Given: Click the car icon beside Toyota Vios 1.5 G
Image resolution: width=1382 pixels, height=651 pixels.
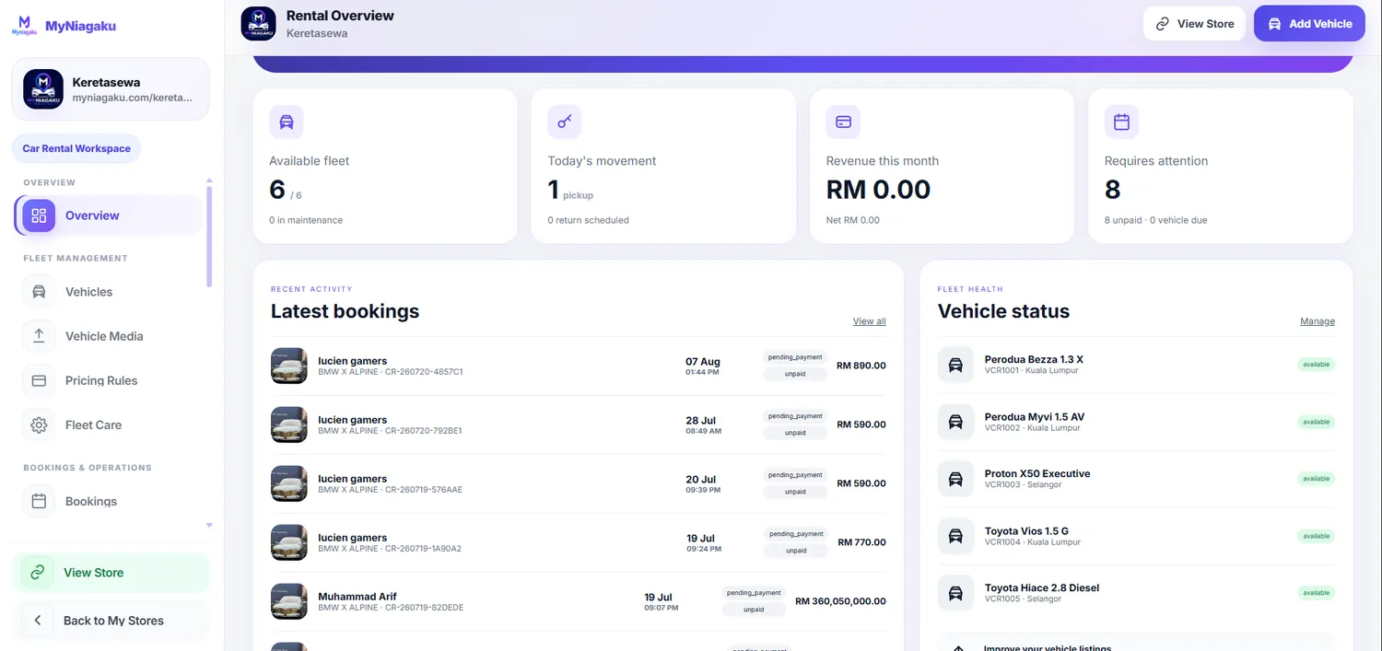Looking at the screenshot, I should tap(955, 536).
